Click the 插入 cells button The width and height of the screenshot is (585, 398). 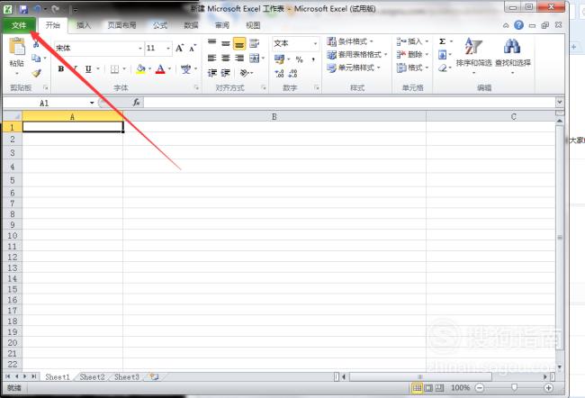[x=409, y=41]
